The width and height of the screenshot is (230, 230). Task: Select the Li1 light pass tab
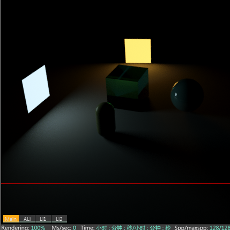43,219
